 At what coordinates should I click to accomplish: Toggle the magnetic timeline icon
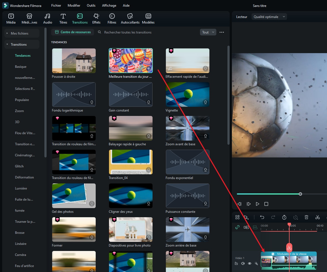pos(255,227)
